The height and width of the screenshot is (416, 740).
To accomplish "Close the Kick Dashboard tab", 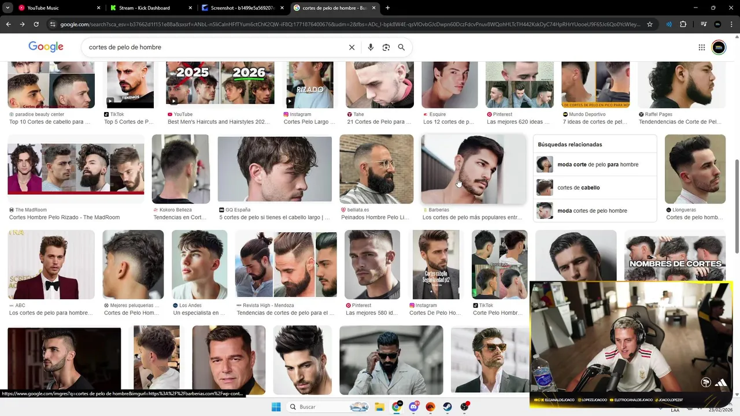I will (x=190, y=8).
